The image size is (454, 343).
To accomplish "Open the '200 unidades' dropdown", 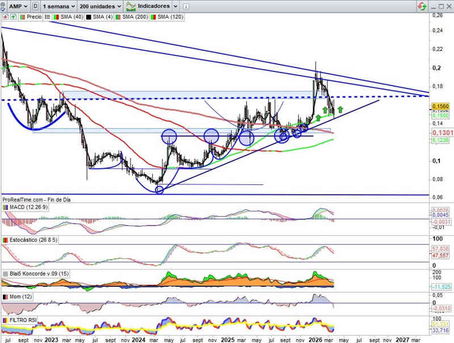I will pos(100,6).
